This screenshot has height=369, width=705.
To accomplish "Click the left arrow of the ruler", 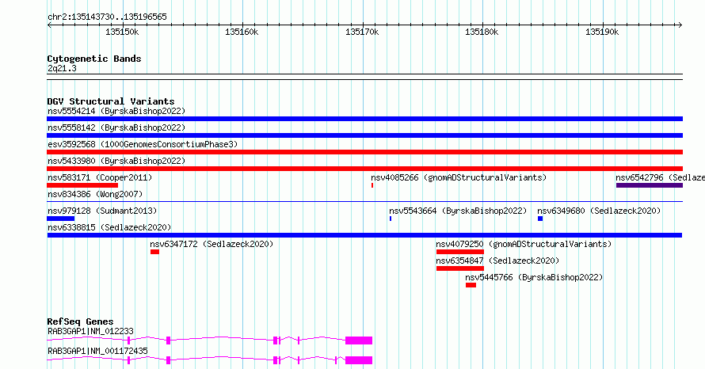I will (x=49, y=25).
